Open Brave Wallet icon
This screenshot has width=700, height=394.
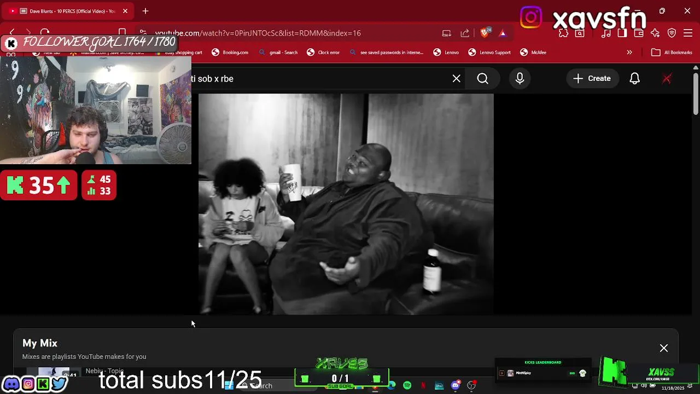[639, 33]
